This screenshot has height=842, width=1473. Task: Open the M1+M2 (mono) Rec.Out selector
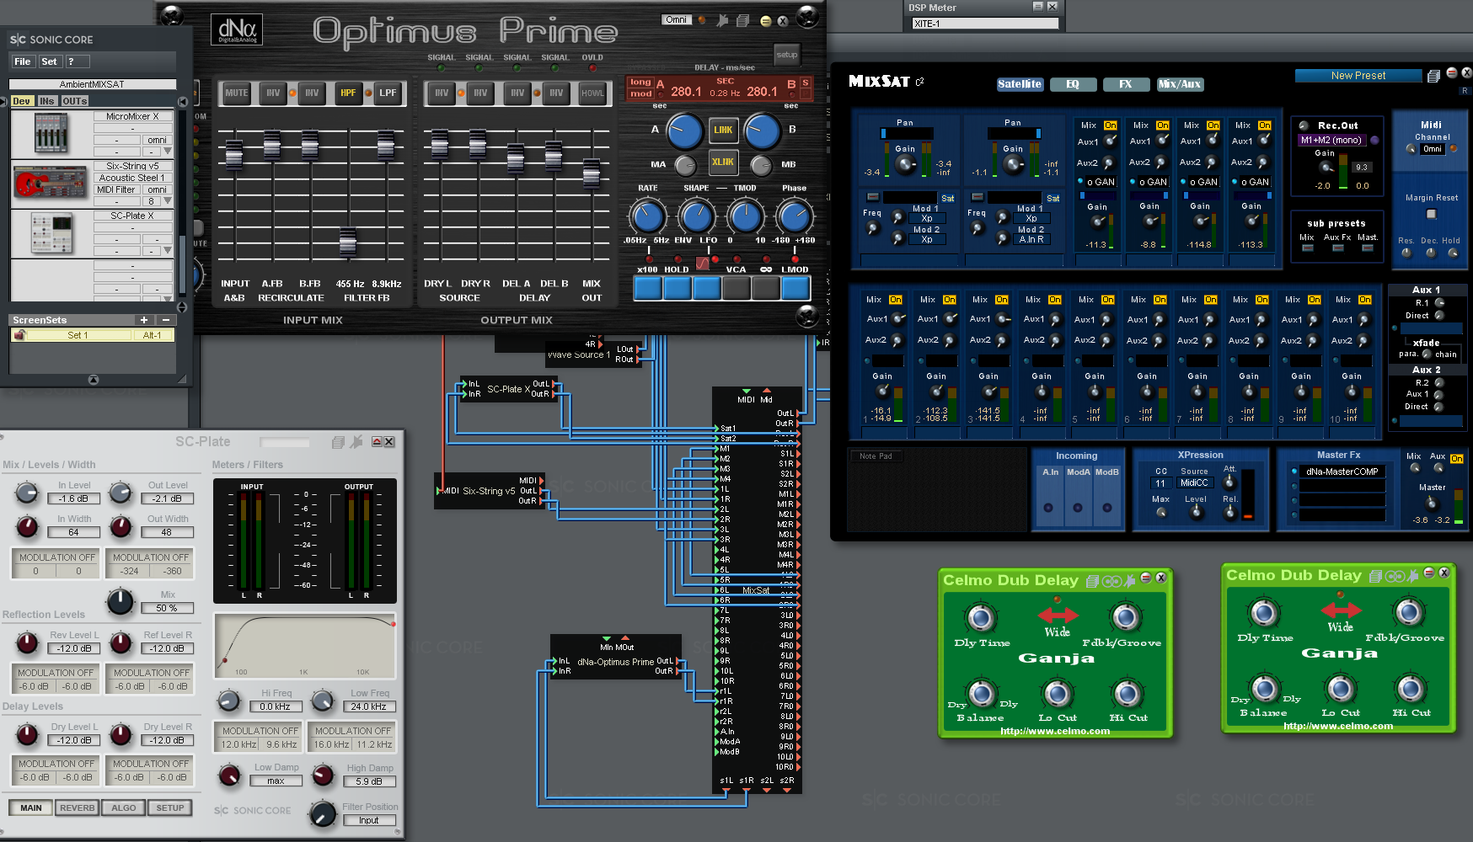coord(1331,140)
